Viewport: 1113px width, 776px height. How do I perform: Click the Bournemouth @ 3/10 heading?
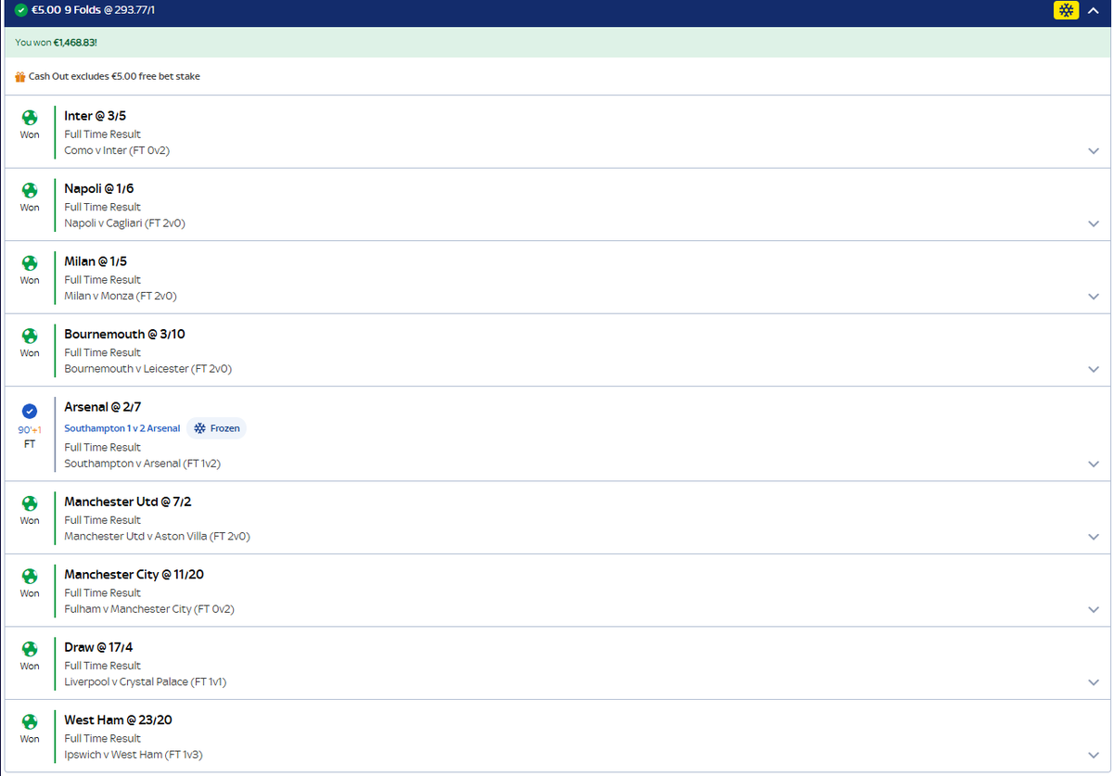click(x=124, y=334)
